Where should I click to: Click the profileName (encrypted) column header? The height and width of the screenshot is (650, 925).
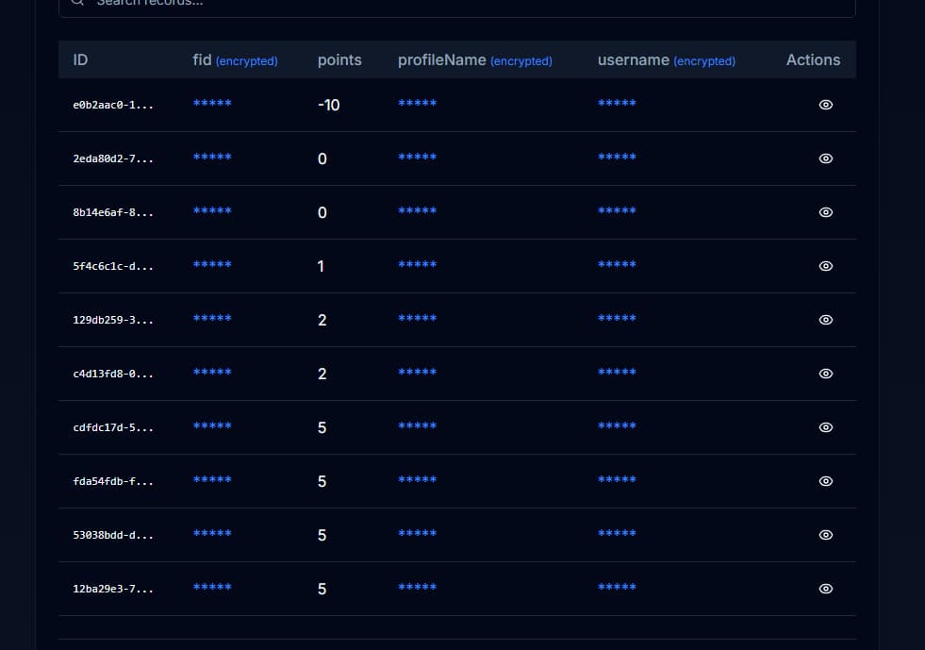[x=474, y=59]
